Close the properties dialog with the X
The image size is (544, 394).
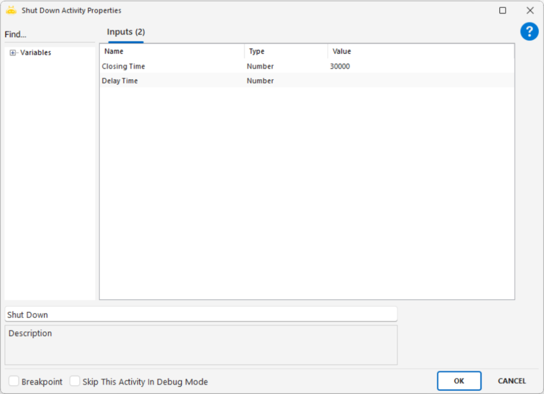[530, 11]
